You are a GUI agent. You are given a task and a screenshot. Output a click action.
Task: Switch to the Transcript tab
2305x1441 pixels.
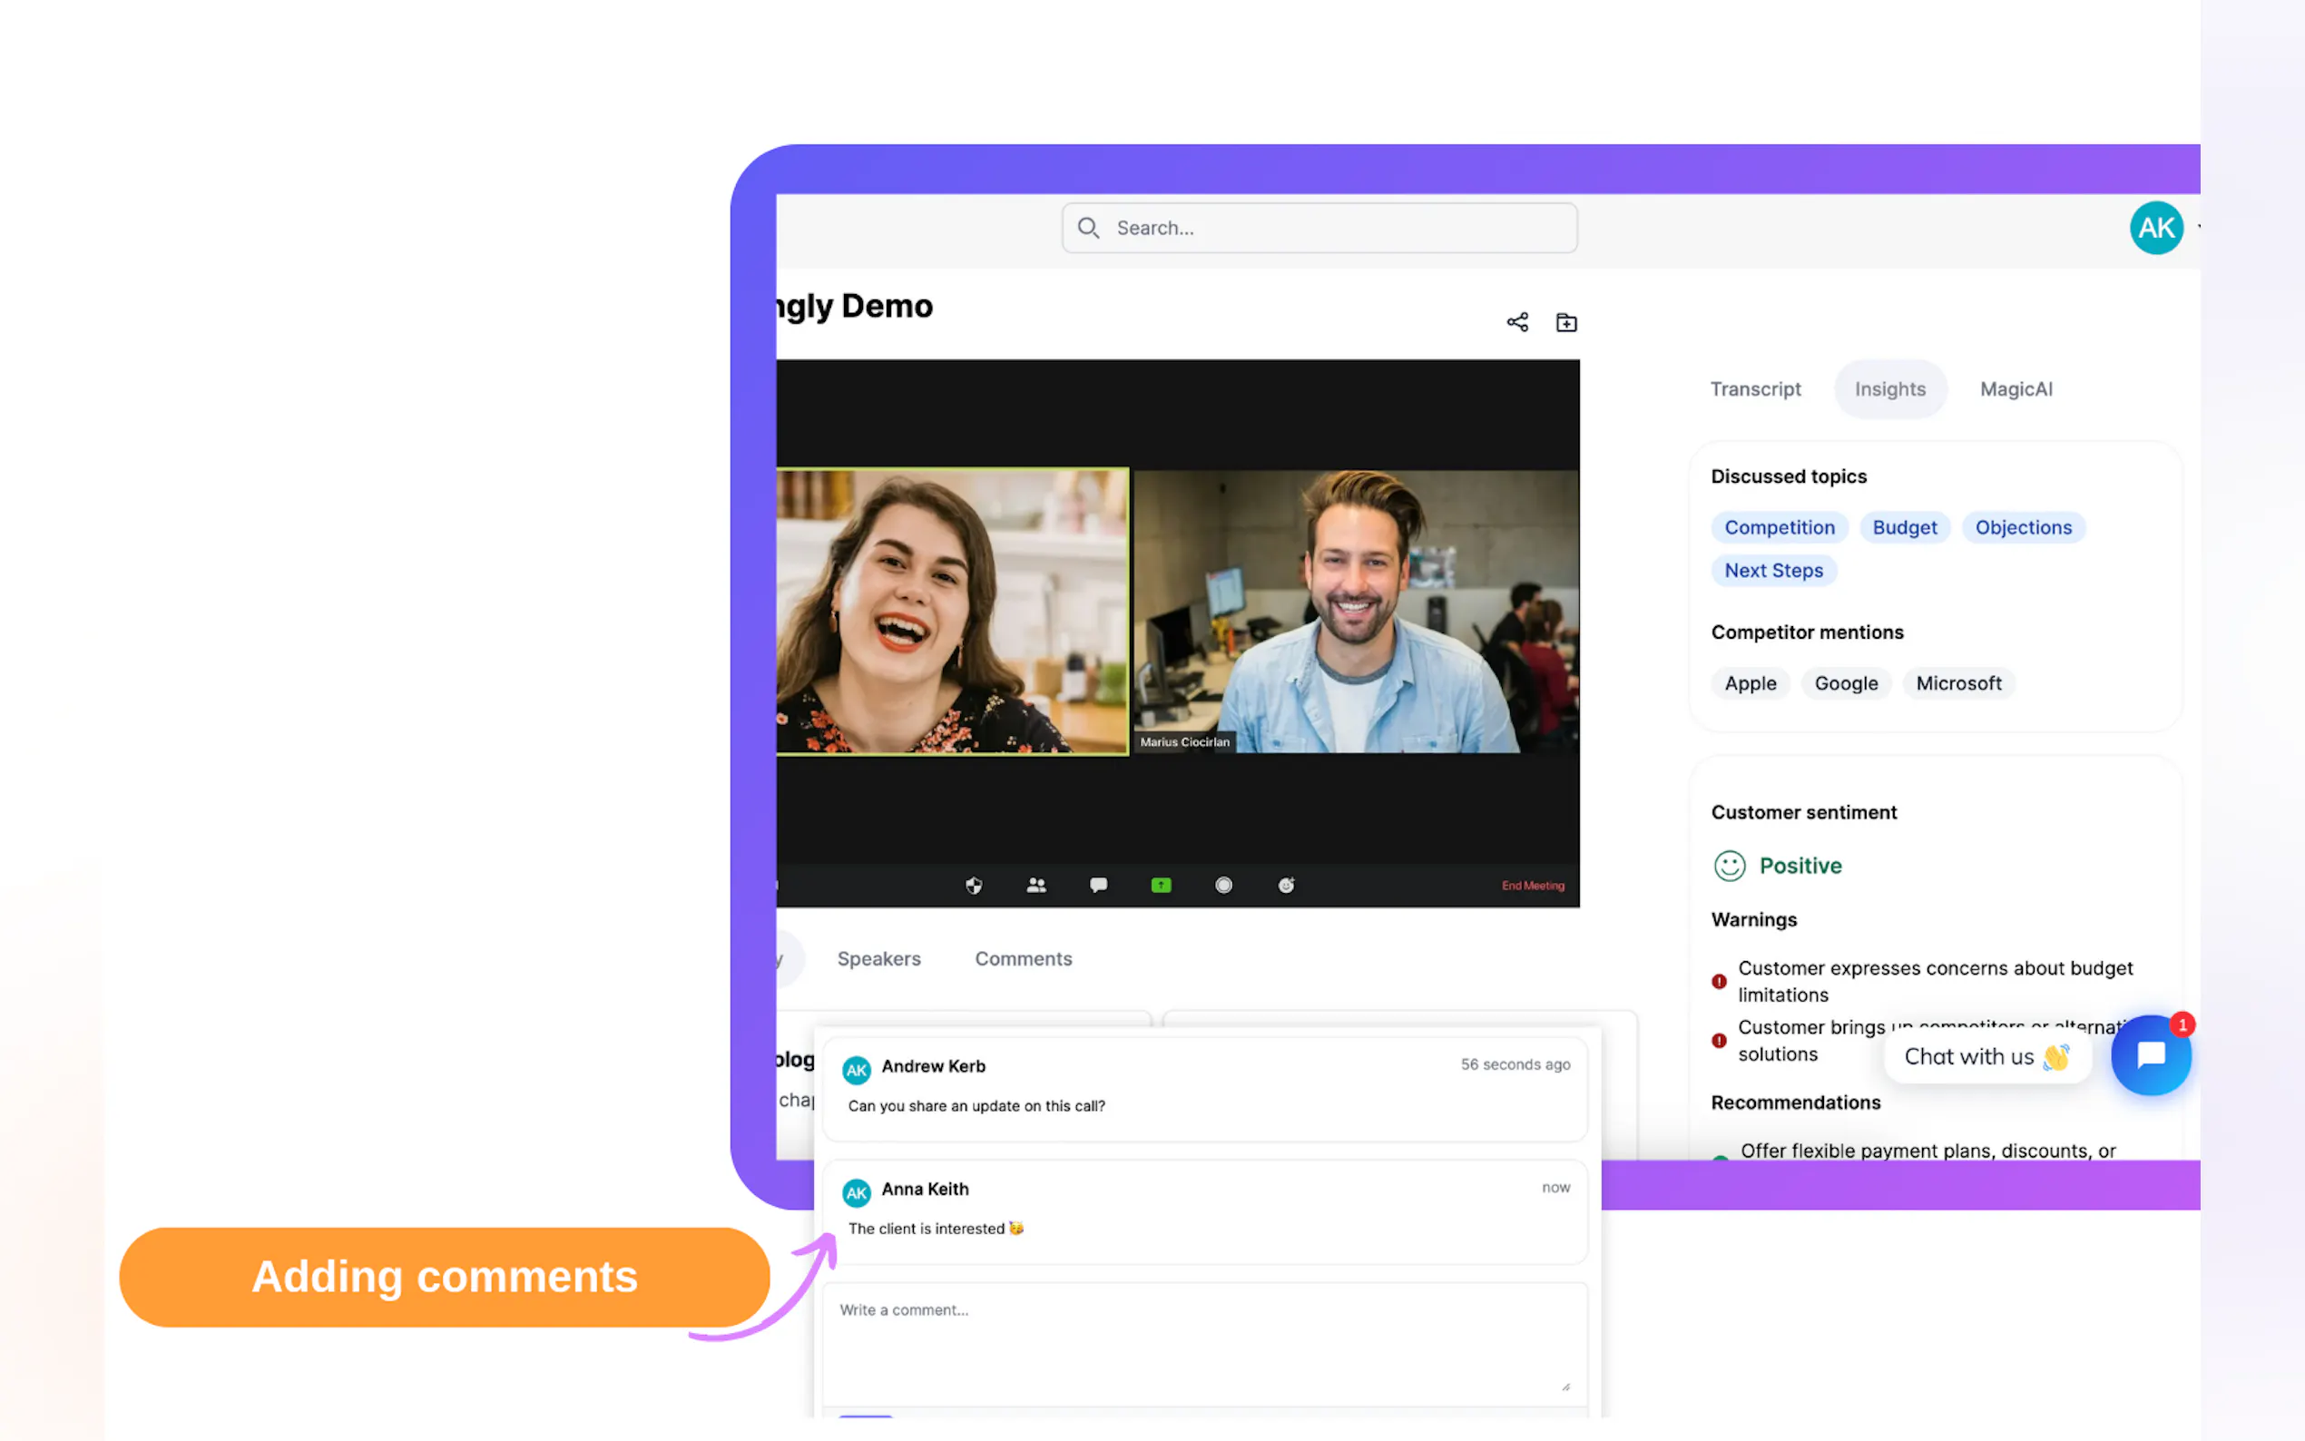[x=1755, y=389]
